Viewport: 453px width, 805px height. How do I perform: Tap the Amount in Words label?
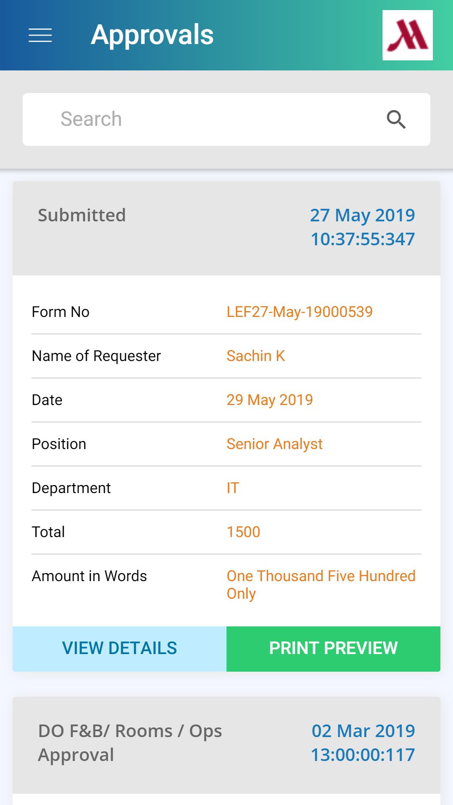point(89,576)
